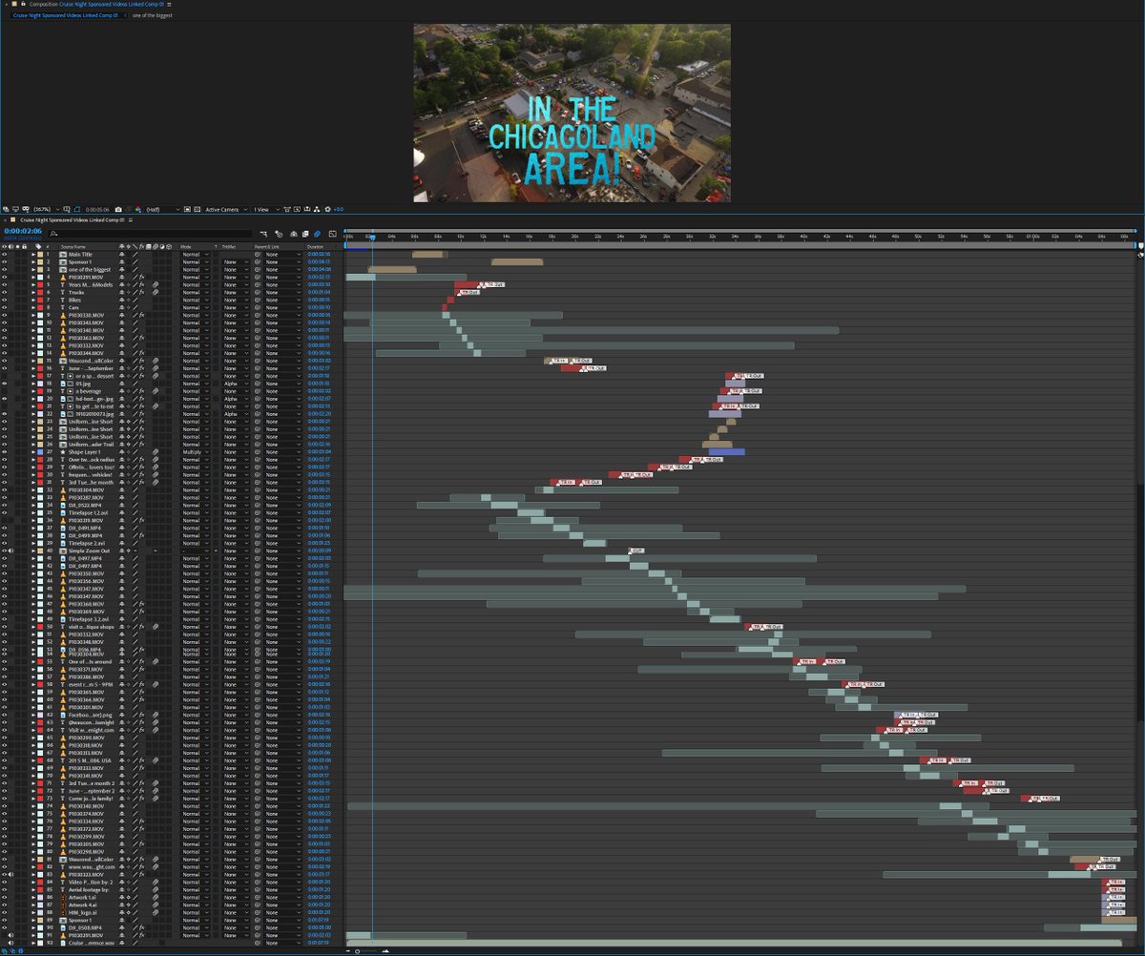1145x956 pixels.
Task: Toggle the draft 3D icon in timeline
Action: pos(279,234)
